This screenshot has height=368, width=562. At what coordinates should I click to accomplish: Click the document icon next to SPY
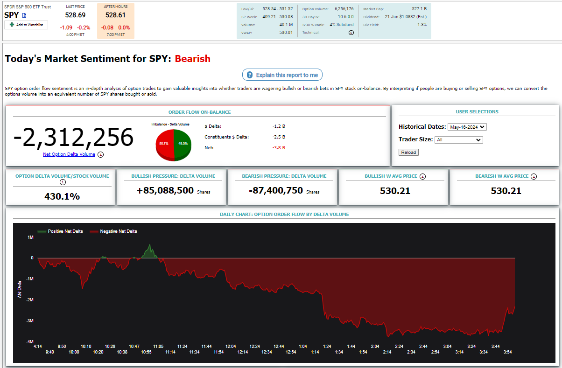pyautogui.click(x=25, y=15)
